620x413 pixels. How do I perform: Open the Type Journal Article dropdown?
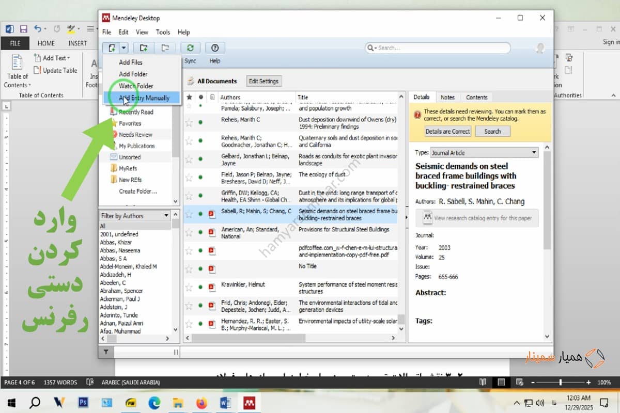tap(485, 153)
